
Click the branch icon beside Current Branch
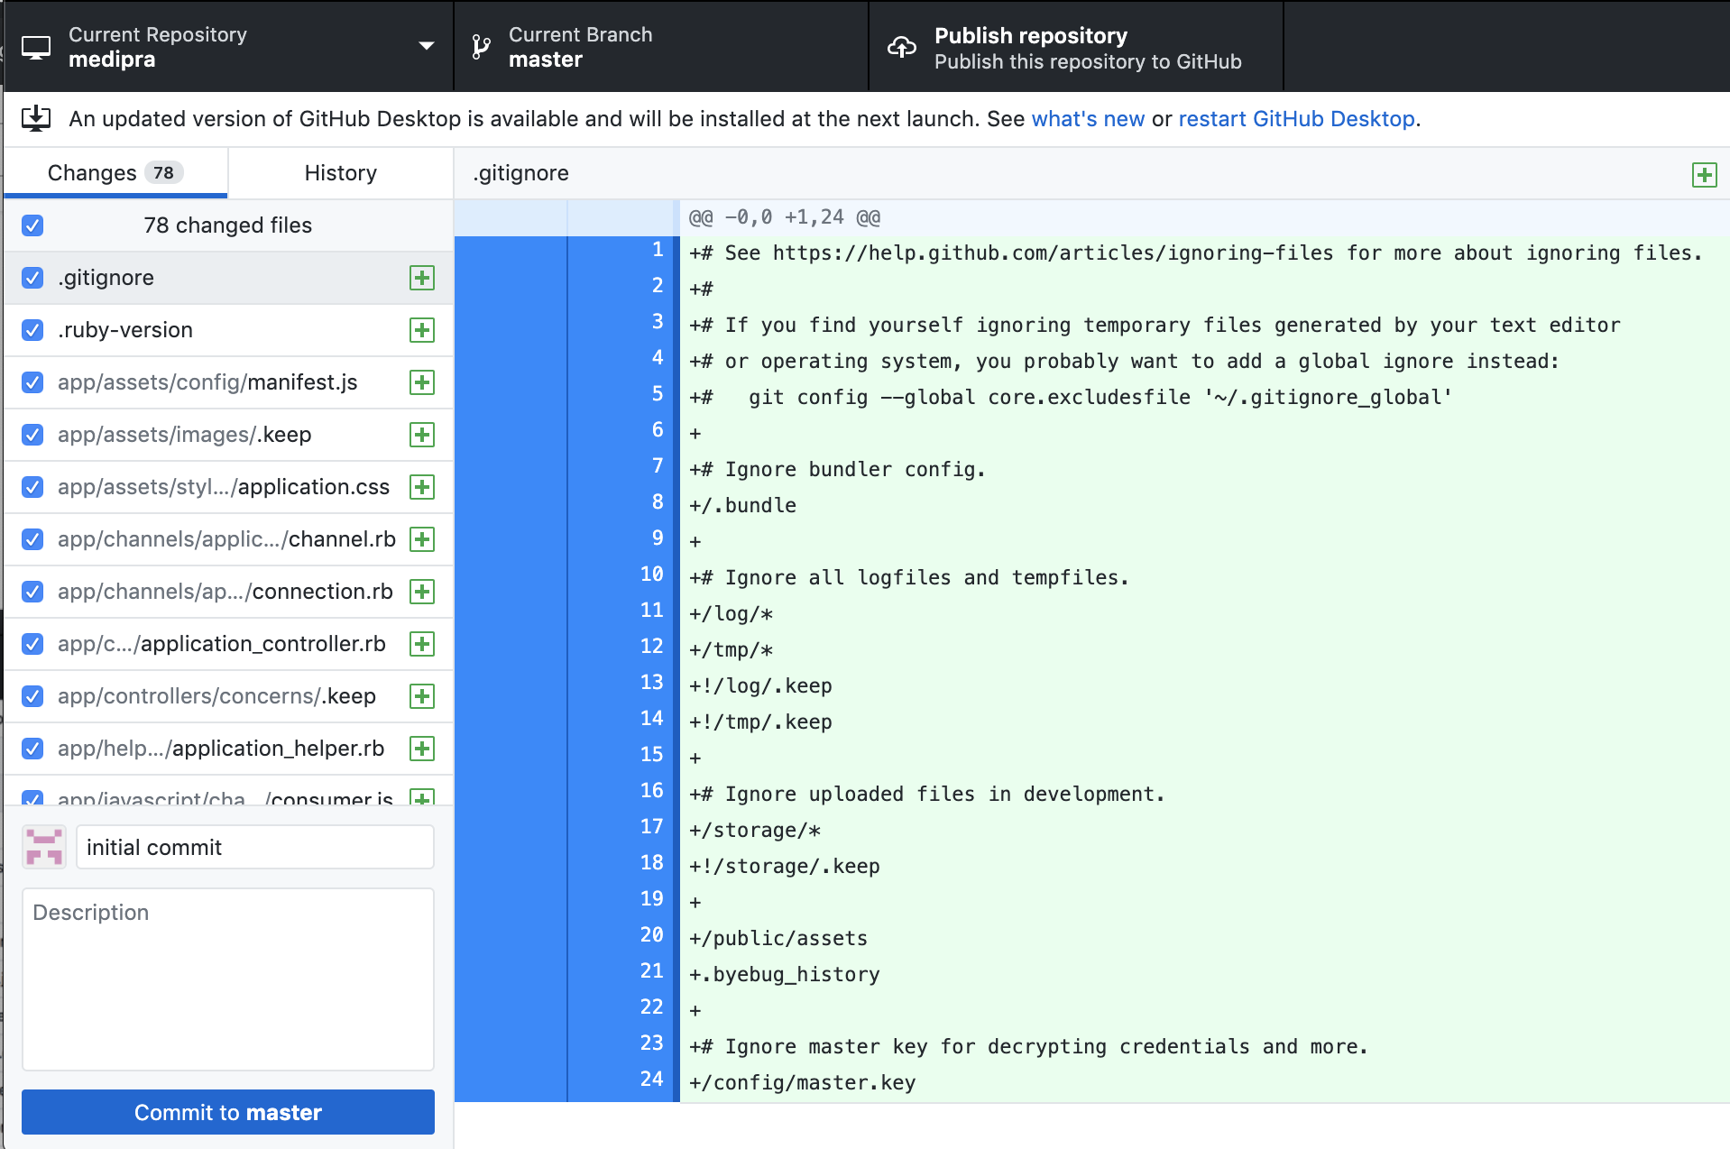pyautogui.click(x=482, y=47)
